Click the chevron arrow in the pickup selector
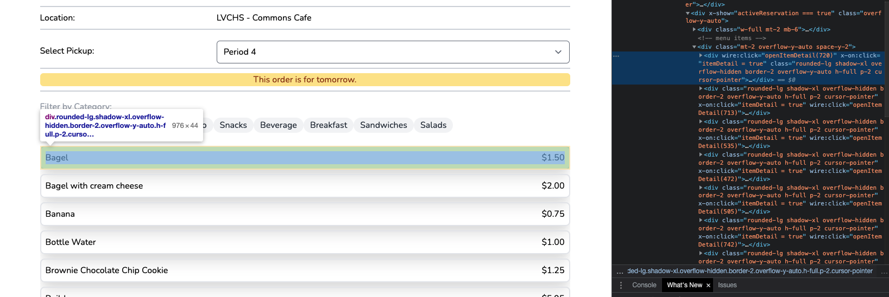Viewport: 889px width, 297px height. tap(558, 52)
